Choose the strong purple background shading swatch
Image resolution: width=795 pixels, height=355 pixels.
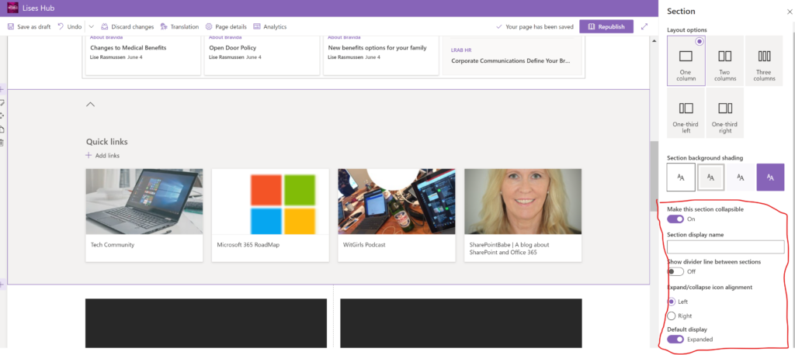[771, 177]
